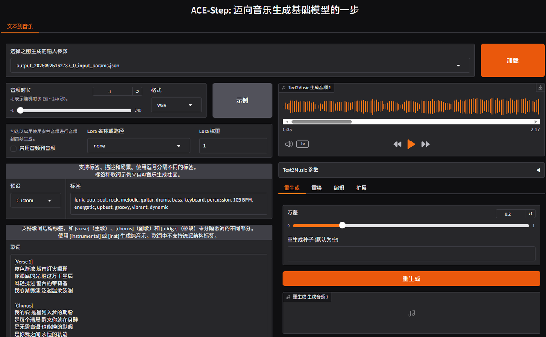Screen dimensions: 546x337
Task: Click the orange 加载 button
Action: click(512, 60)
